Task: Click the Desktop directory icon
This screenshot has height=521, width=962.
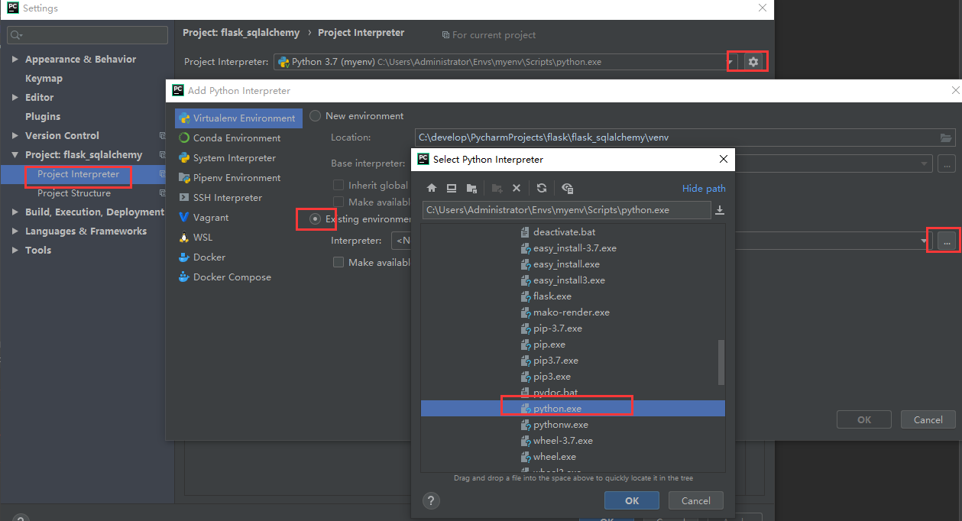Action: pos(452,189)
